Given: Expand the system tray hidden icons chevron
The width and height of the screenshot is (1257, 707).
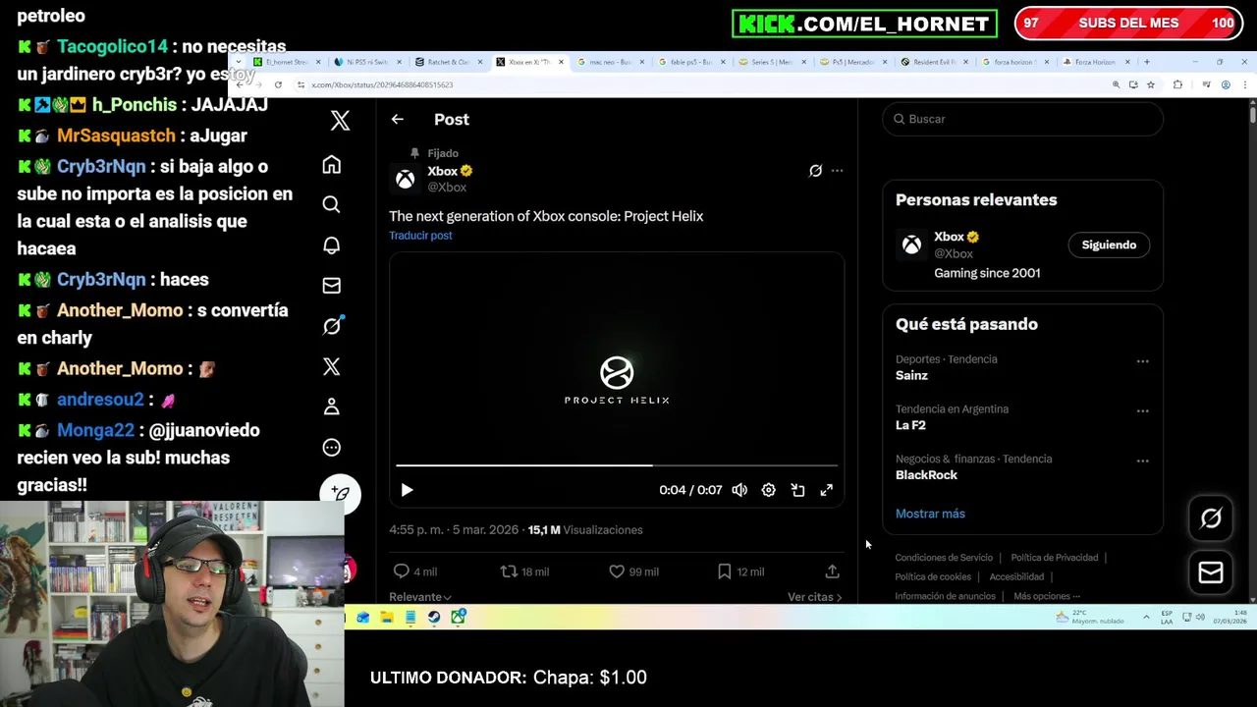Looking at the screenshot, I should 1146,618.
